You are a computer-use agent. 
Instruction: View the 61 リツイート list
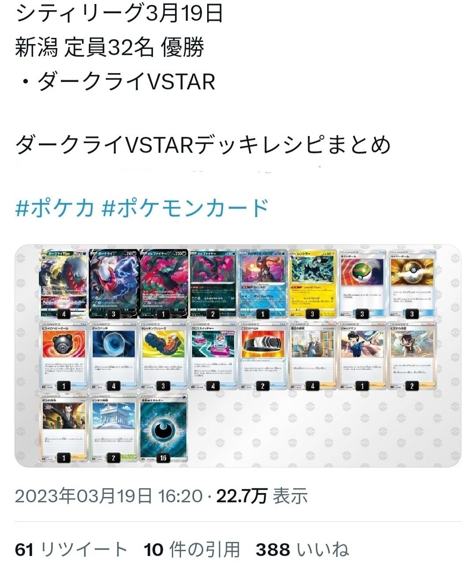click(x=71, y=550)
